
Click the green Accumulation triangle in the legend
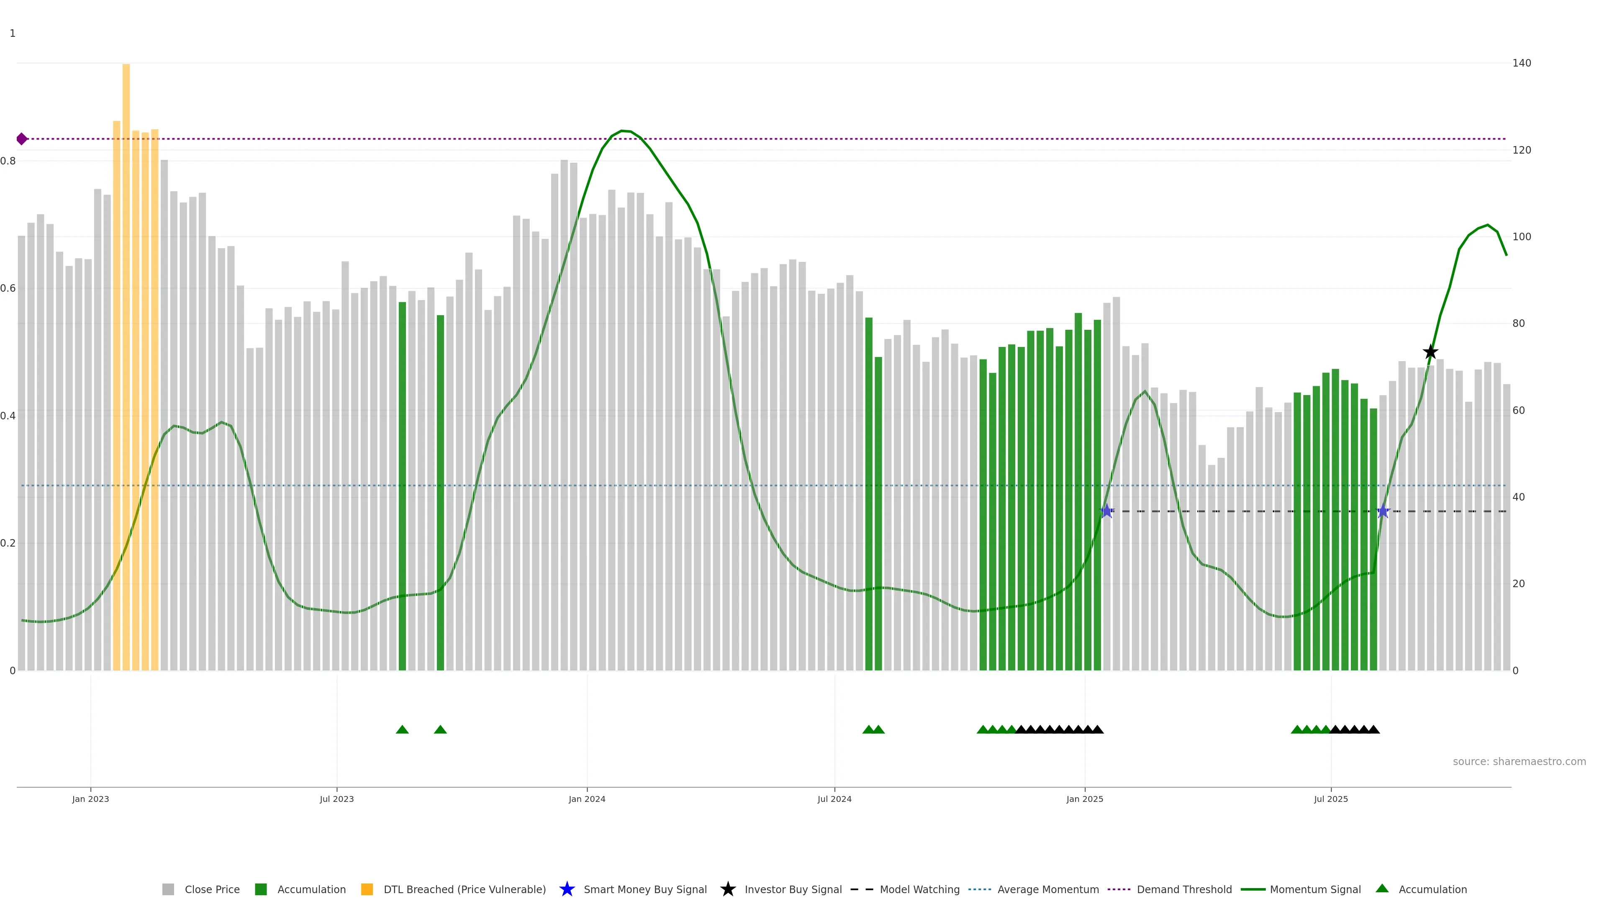(1382, 889)
